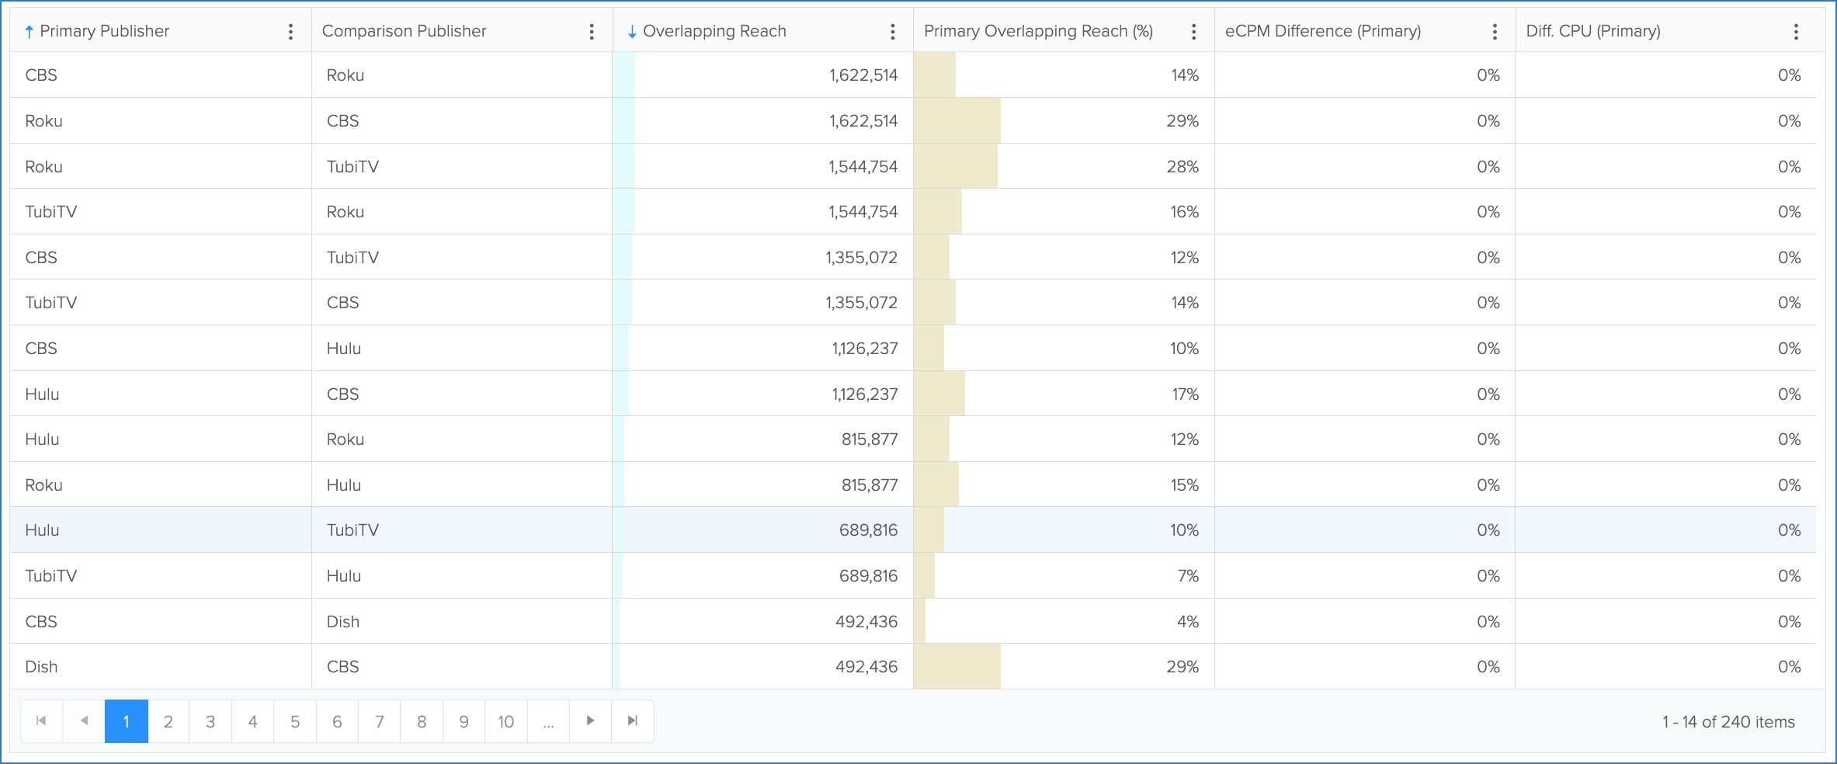
Task: Click the Primary Overlapping Reach bar for Dish
Action: 957,666
